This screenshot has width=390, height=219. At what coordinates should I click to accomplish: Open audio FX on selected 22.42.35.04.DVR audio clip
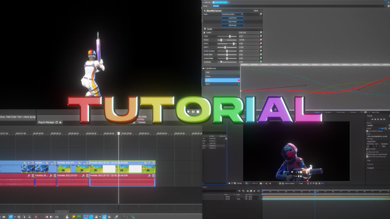[x=150, y=176]
